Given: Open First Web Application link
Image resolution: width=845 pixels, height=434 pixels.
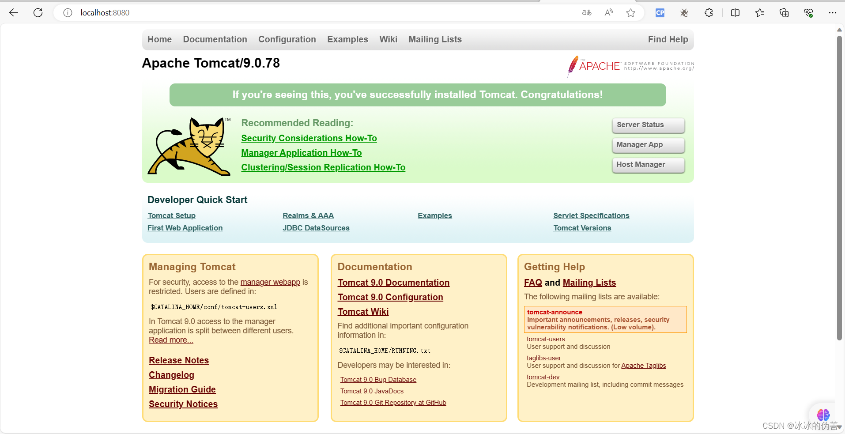Looking at the screenshot, I should [185, 228].
